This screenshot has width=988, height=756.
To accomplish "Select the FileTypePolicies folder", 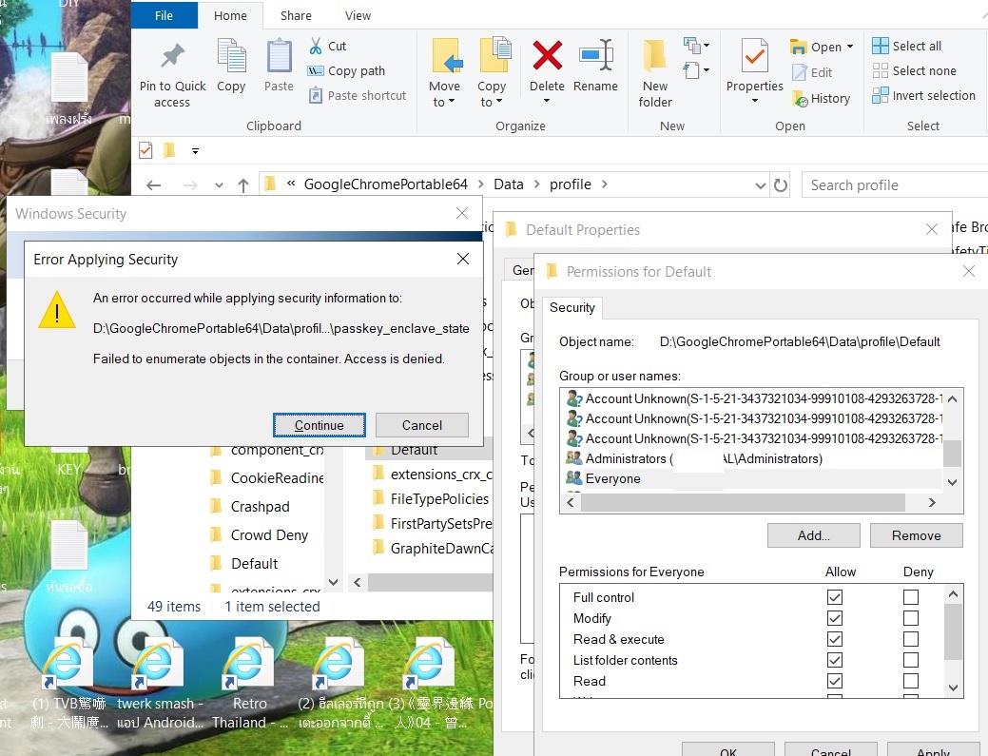I will 439,499.
